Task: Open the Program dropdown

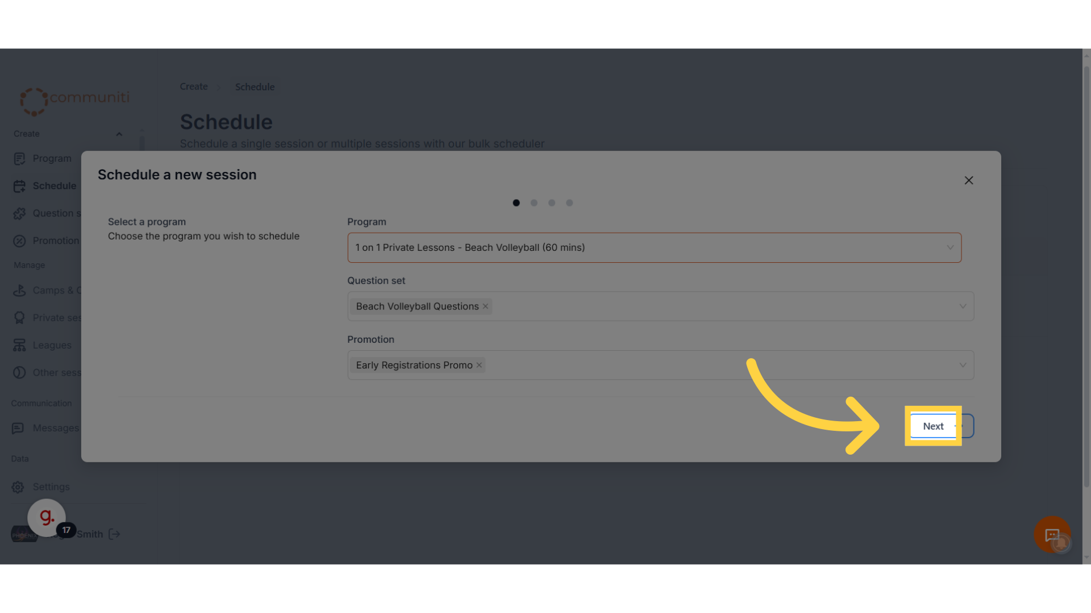Action: pos(654,247)
